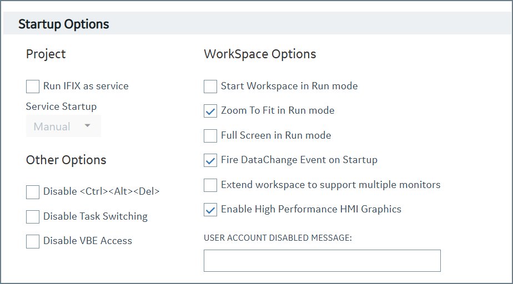This screenshot has width=513, height=284.
Task: Open the Service Startup Manual dropdown
Action: pos(63,126)
